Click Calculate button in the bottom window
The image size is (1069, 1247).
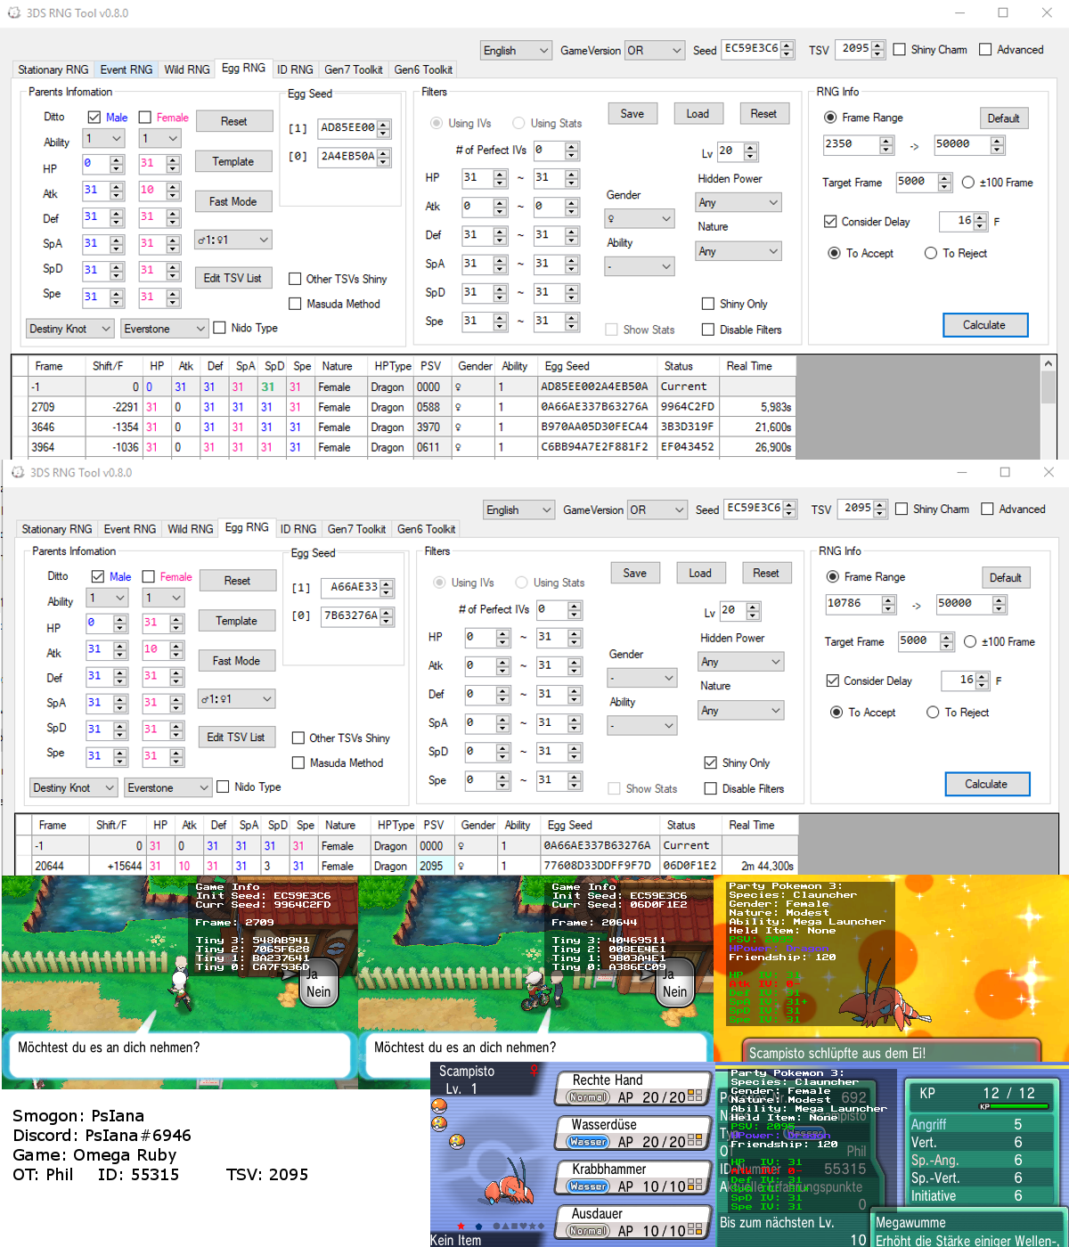coord(987,785)
